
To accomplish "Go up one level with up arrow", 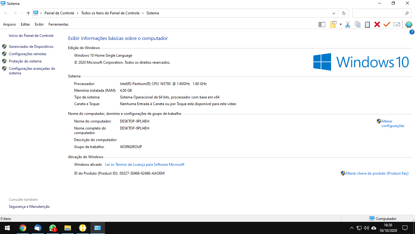I will (x=28, y=13).
